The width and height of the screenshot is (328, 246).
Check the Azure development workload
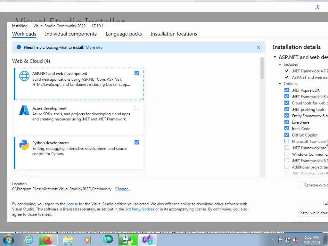136,108
